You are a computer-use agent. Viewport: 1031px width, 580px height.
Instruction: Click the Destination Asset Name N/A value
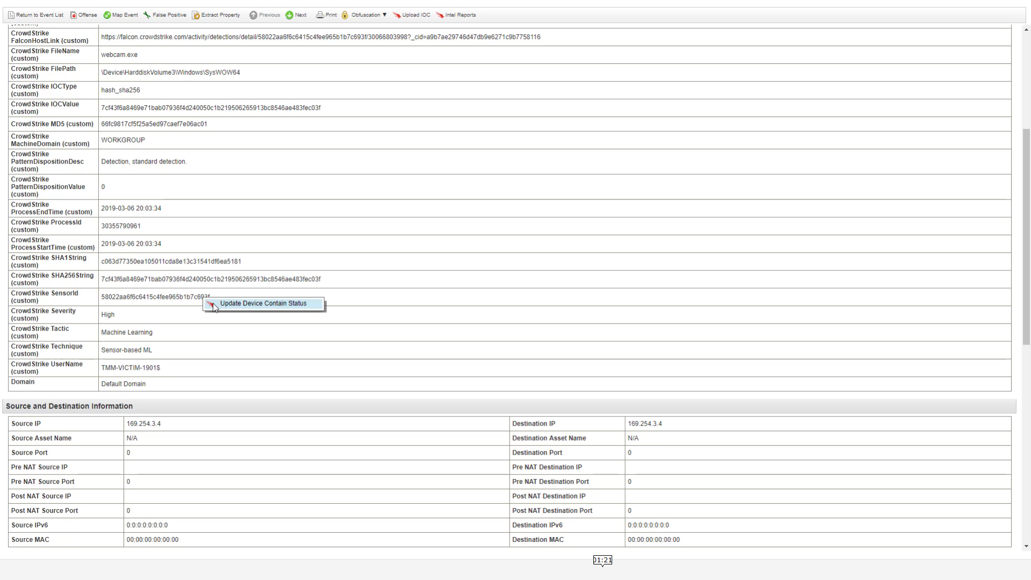pyautogui.click(x=633, y=438)
